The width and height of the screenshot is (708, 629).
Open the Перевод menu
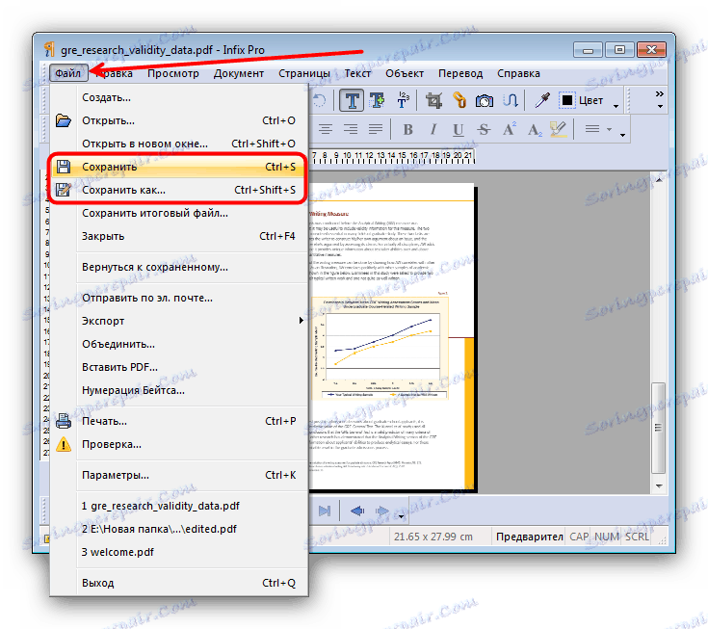(460, 73)
